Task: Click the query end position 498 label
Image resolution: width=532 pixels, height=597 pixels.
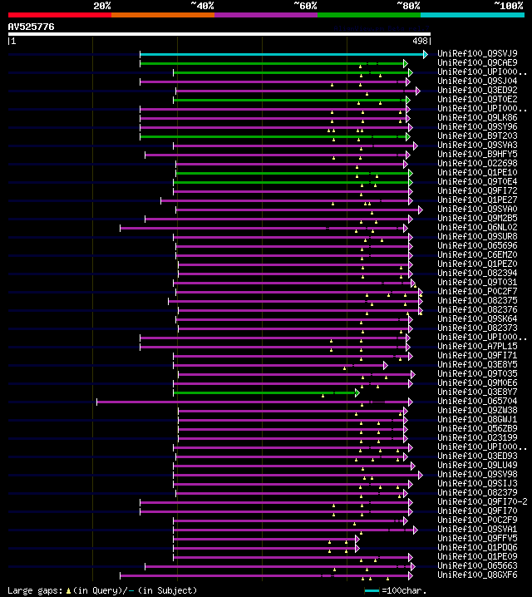Action: pos(422,41)
